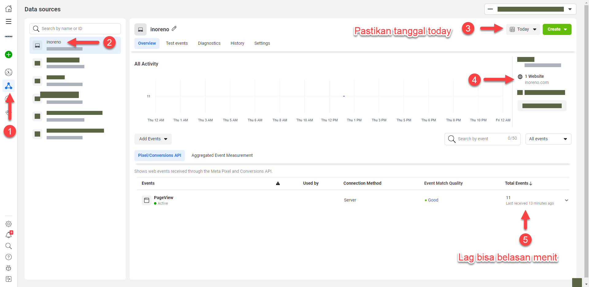Click the green Create button
Image resolution: width=589 pixels, height=287 pixels.
pos(556,29)
